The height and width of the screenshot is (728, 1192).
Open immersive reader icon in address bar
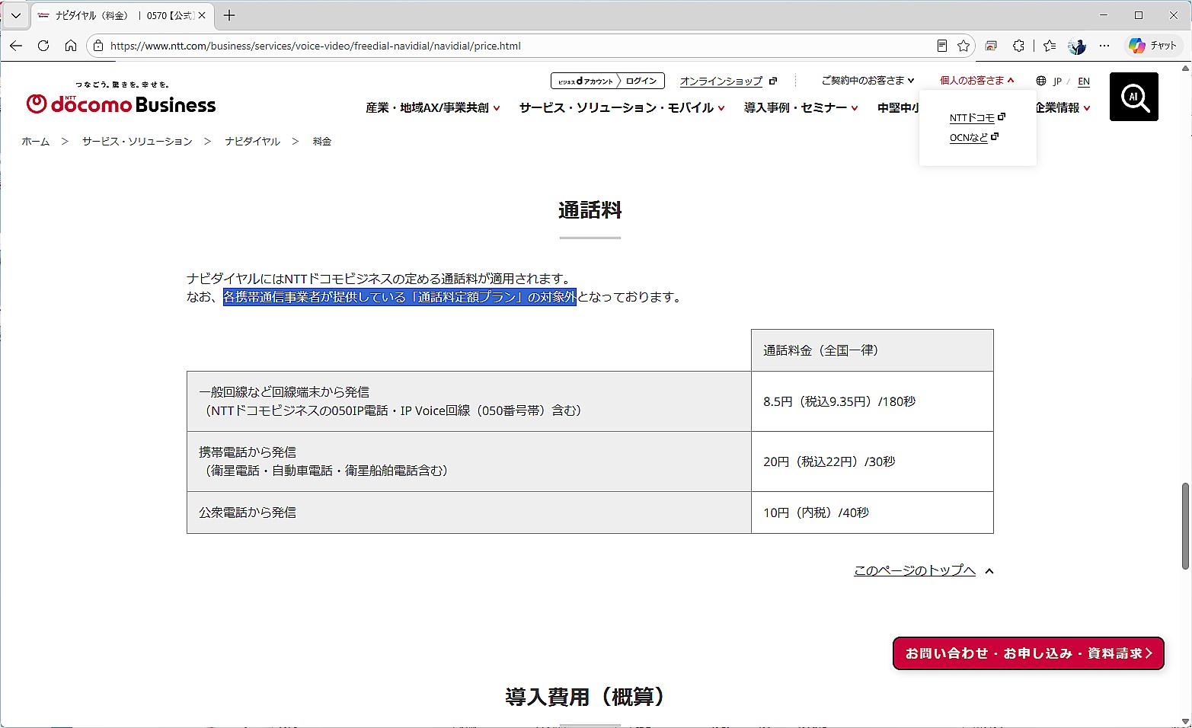point(942,46)
